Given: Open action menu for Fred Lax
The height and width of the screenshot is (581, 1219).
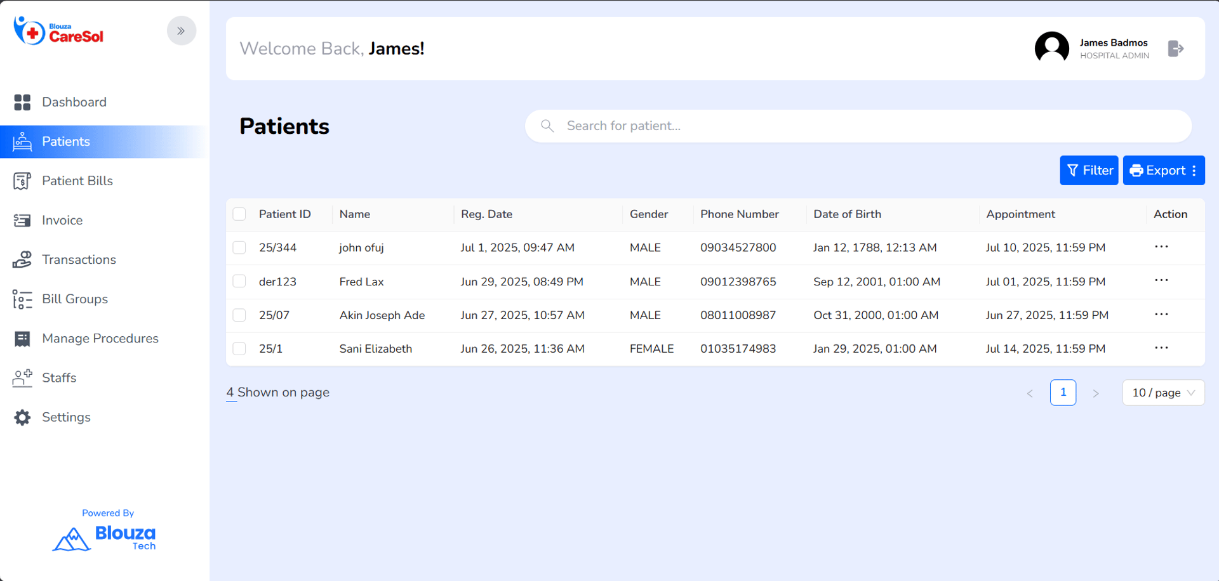Looking at the screenshot, I should [1161, 280].
